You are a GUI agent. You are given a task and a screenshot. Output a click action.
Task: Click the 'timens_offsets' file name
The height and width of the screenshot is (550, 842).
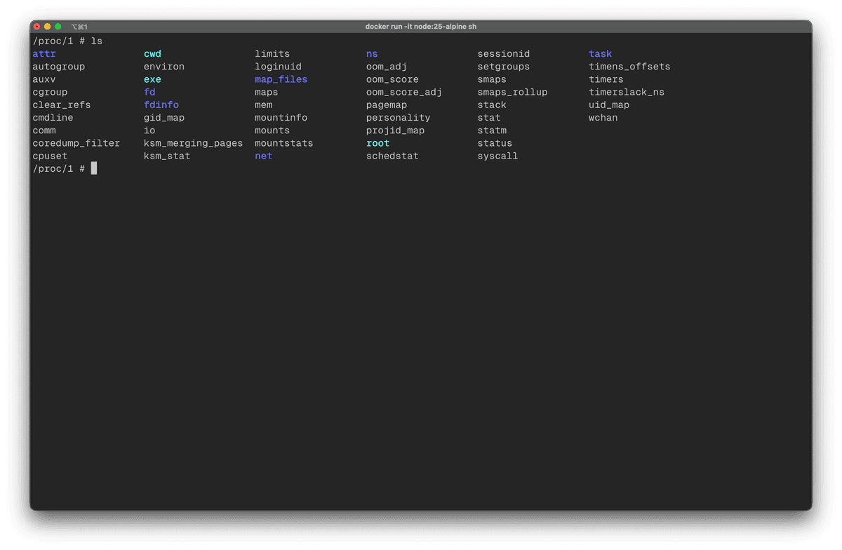629,67
